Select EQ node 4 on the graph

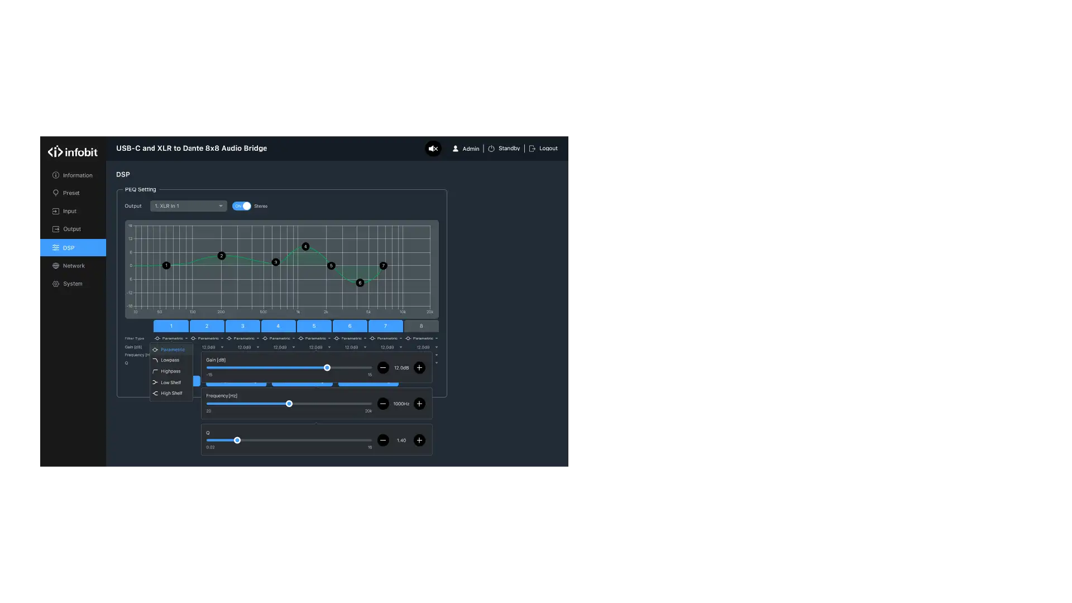[x=305, y=246]
